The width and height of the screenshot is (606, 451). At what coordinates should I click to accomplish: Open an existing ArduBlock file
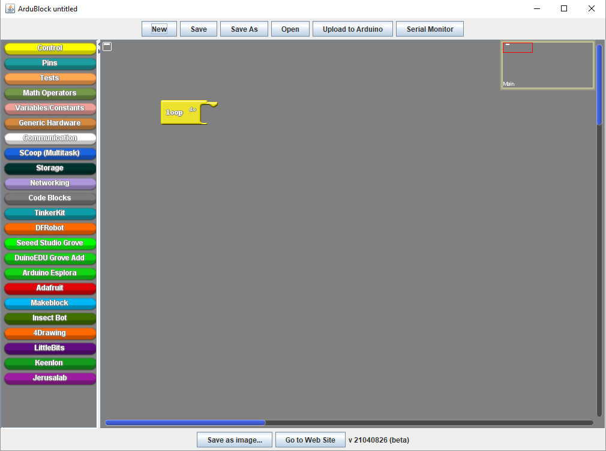pyautogui.click(x=290, y=29)
